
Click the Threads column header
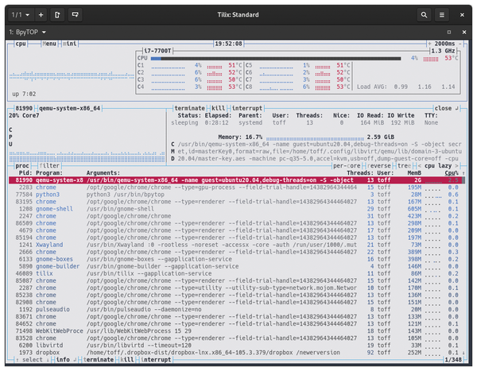click(x=360, y=173)
